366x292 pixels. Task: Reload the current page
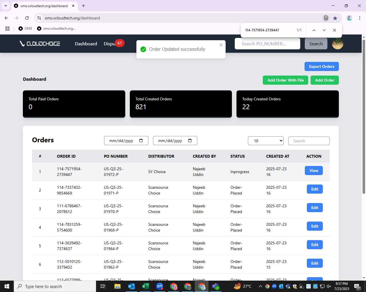(x=27, y=18)
